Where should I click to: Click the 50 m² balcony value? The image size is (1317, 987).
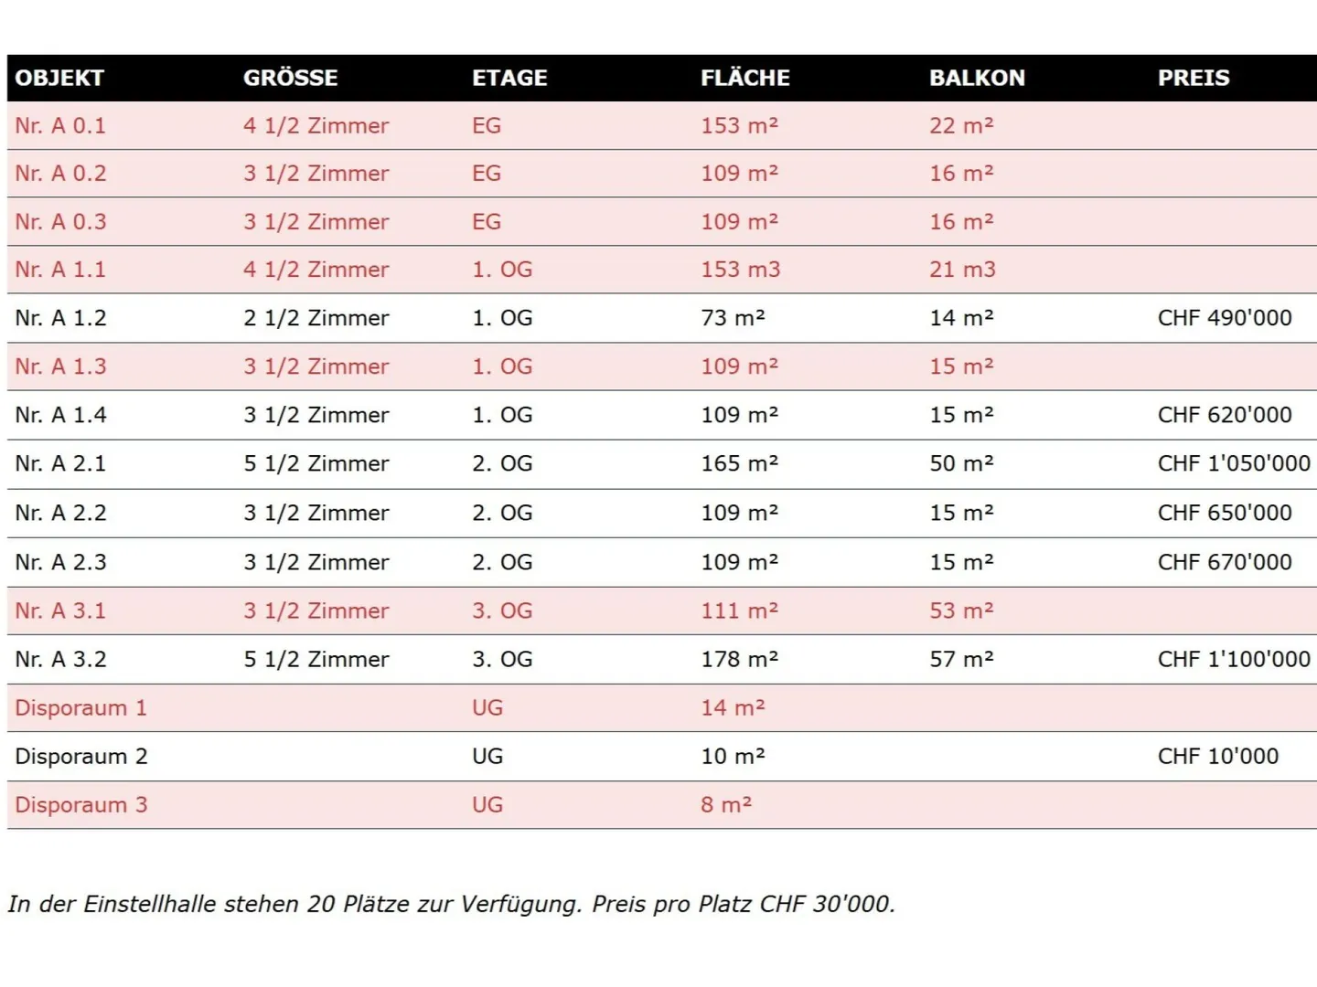961,464
